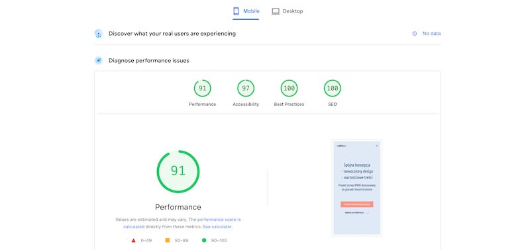Image resolution: width=530 pixels, height=250 pixels.
Task: Click the Best Practices category label
Action: click(x=289, y=104)
